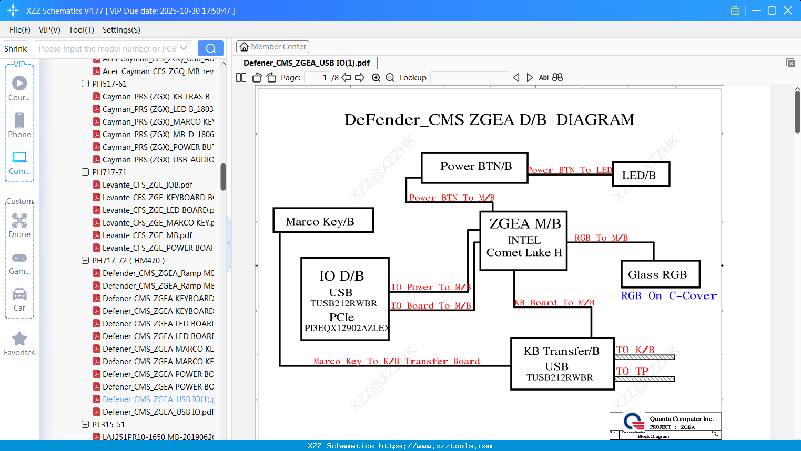Open Levante_CFS_ZGE_LED BOARD file

pos(154,210)
